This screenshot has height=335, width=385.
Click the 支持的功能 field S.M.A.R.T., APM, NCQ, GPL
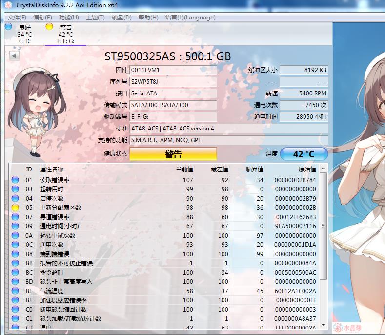229,140
